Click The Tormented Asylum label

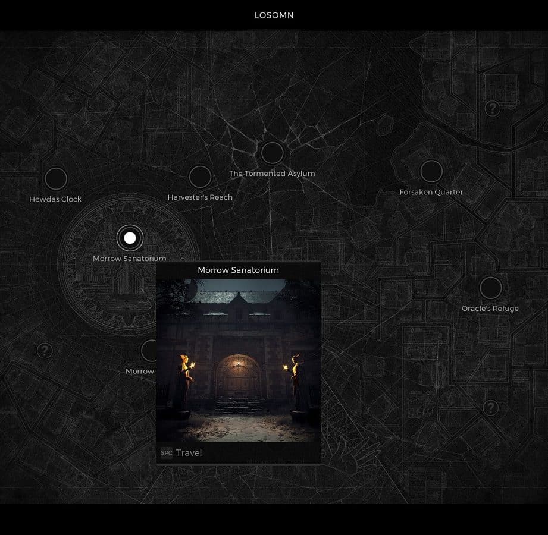273,174
